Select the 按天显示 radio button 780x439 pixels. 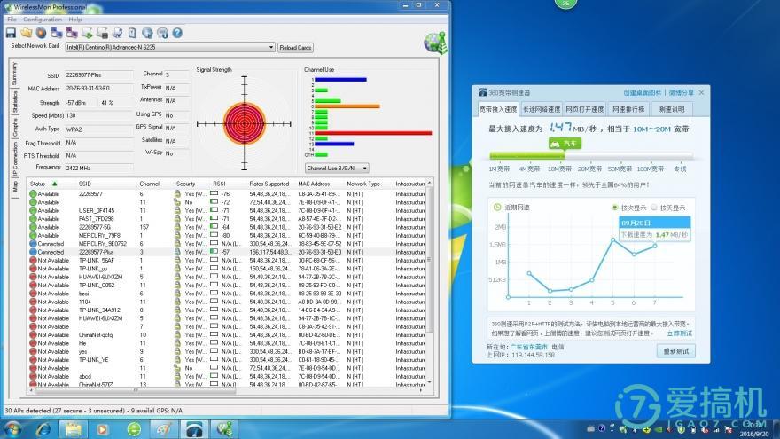[653, 208]
